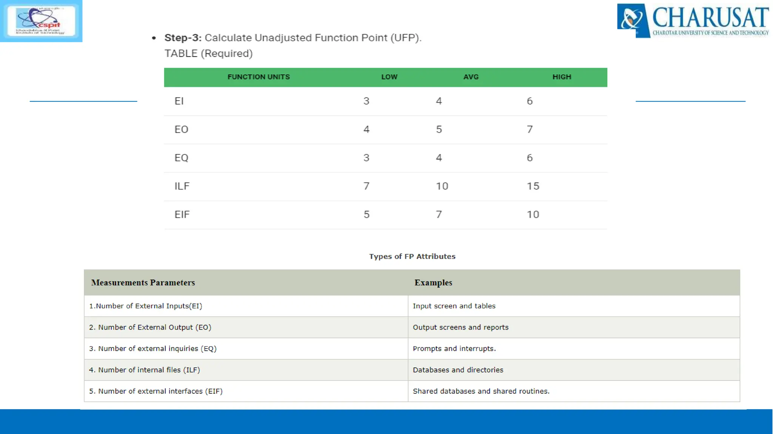773x434 pixels.
Task: Click the Types of FP Attributes caption
Action: click(x=412, y=257)
